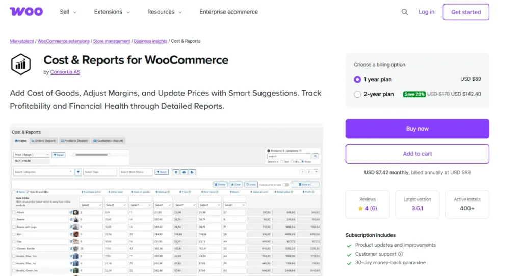Click the funnel filter icon beside Select Categories
Screen dimensions: 522x276
click(78, 172)
